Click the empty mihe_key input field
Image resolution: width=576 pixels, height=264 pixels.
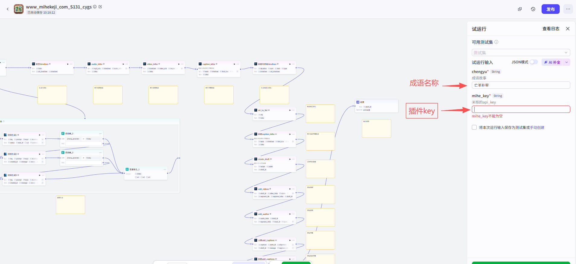(521, 109)
